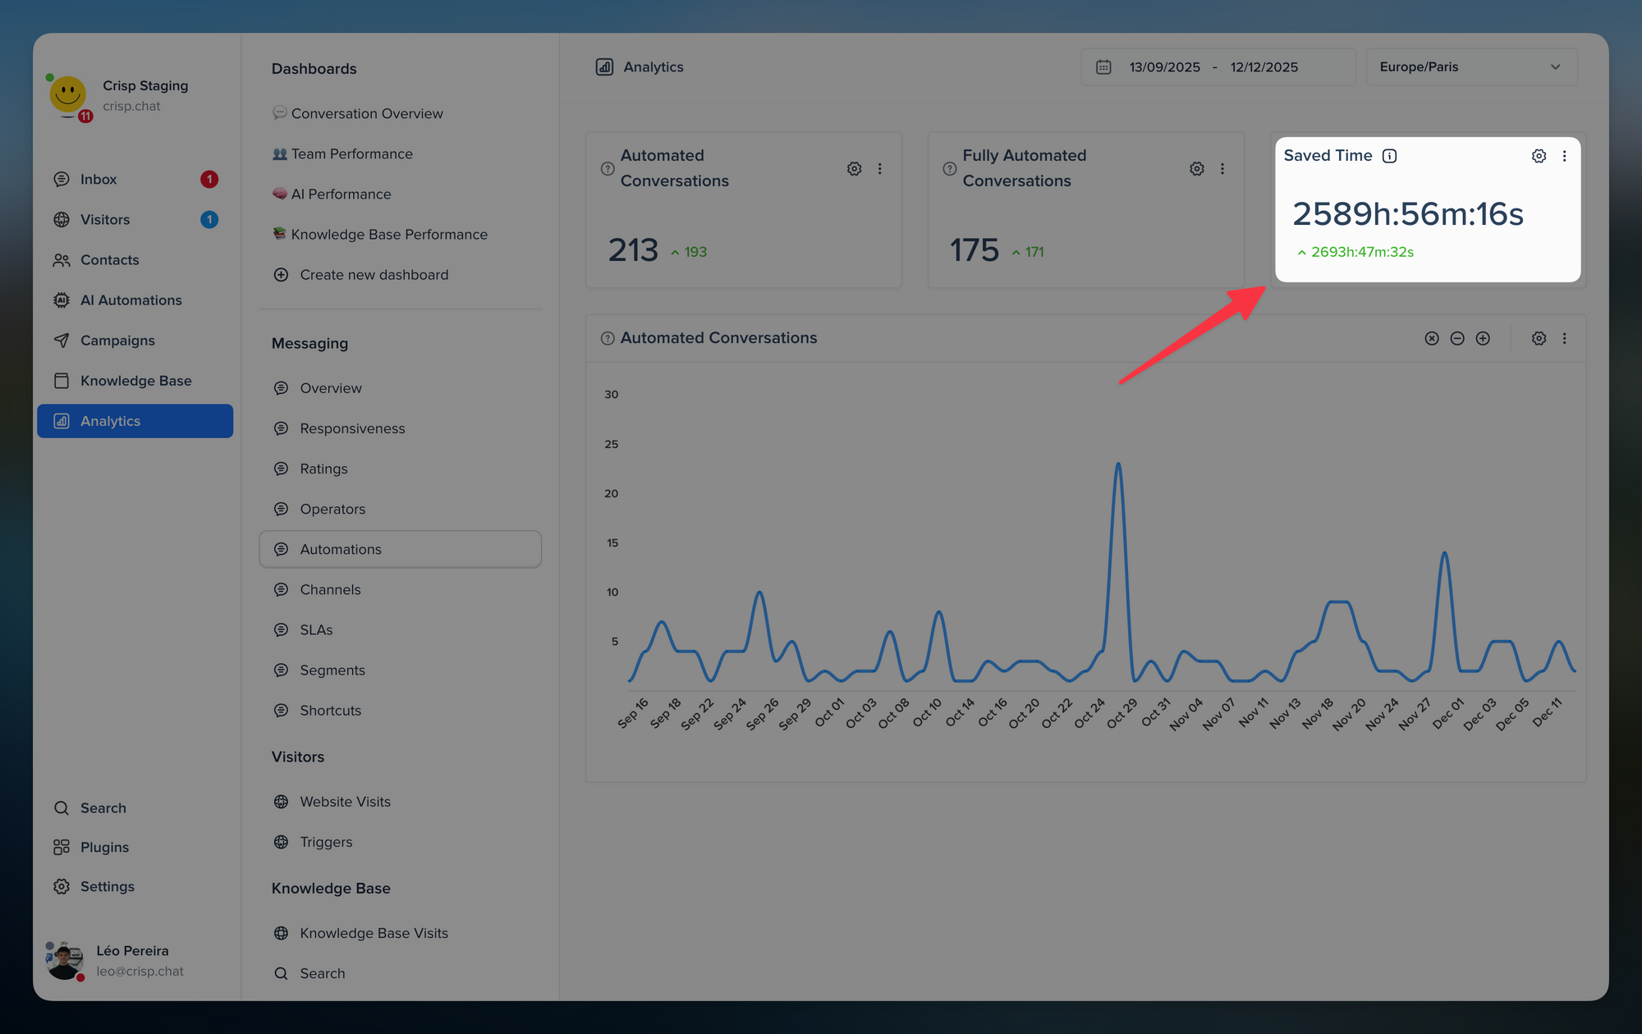Click Create new dashboard
1642x1034 pixels.
tap(374, 274)
